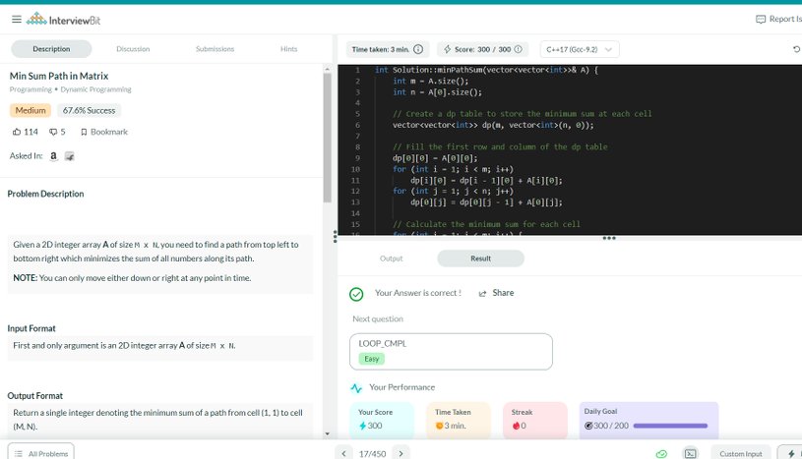Share your correct answer
Viewport: 802px width, 459px height.
496,293
